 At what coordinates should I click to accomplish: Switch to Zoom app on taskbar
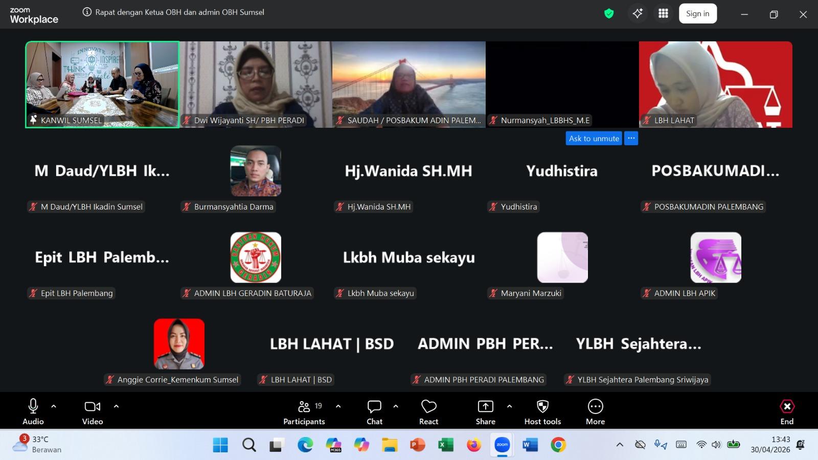[x=502, y=445]
